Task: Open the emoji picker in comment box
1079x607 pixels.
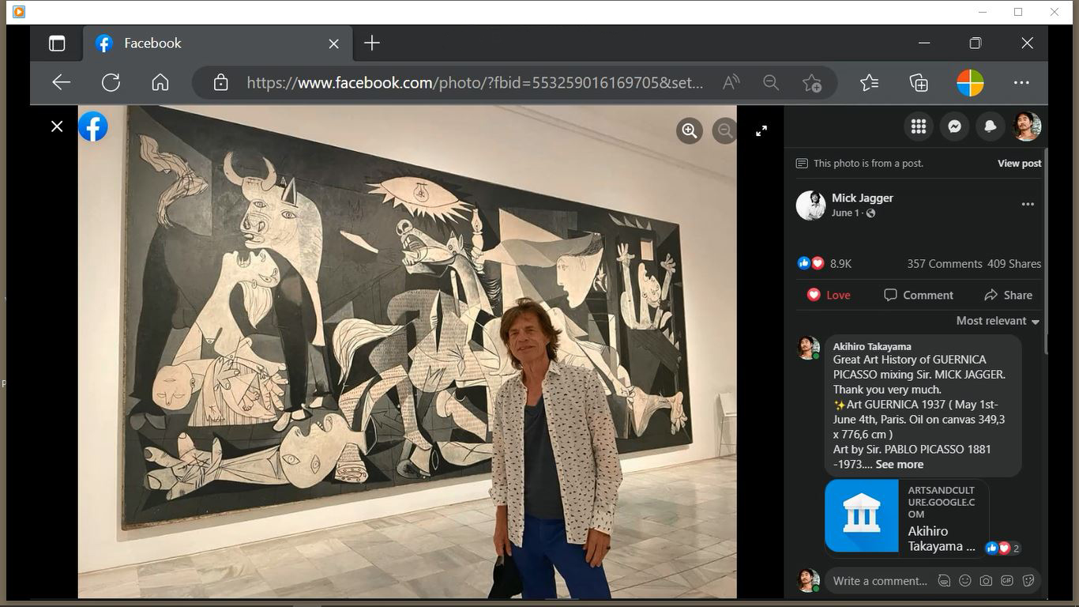Action: click(x=965, y=581)
